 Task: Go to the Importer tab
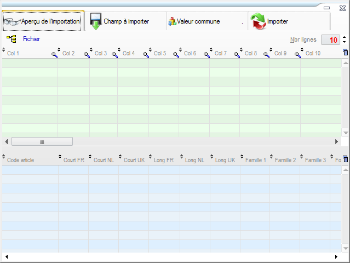(277, 21)
